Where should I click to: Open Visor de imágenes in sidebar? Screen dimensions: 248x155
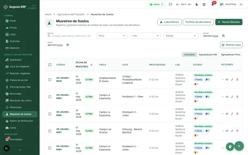pos(20,67)
